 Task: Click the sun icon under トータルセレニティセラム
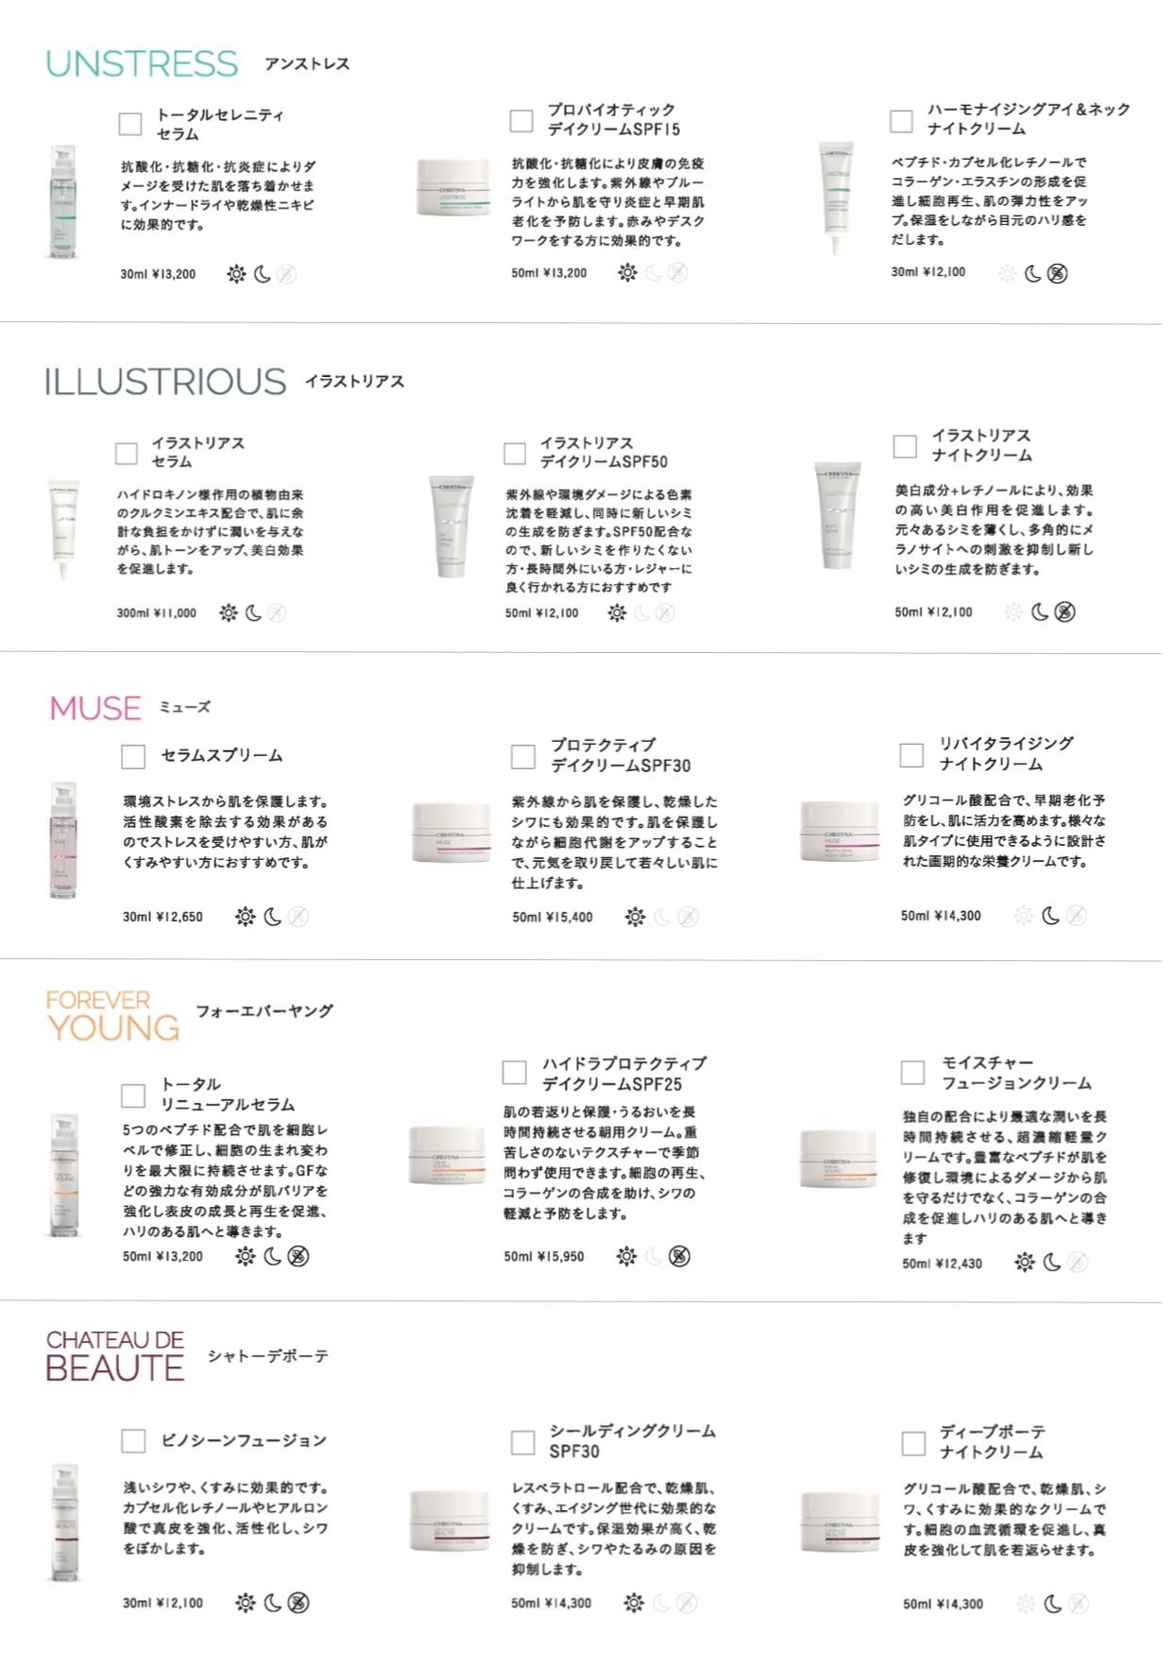coord(236,274)
